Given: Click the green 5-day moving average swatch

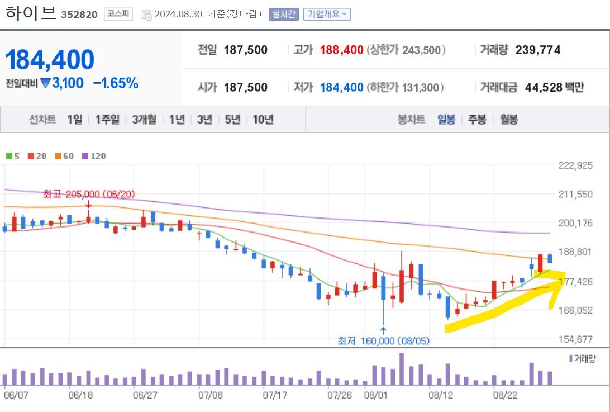Looking at the screenshot, I should pyautogui.click(x=9, y=156).
